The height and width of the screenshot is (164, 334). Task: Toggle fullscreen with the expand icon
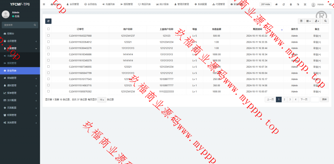click(305, 4)
